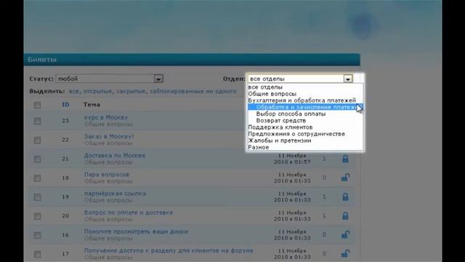Click the open lock icon for ticket 18
Viewport: 465px width, 262px height.
pos(345,178)
